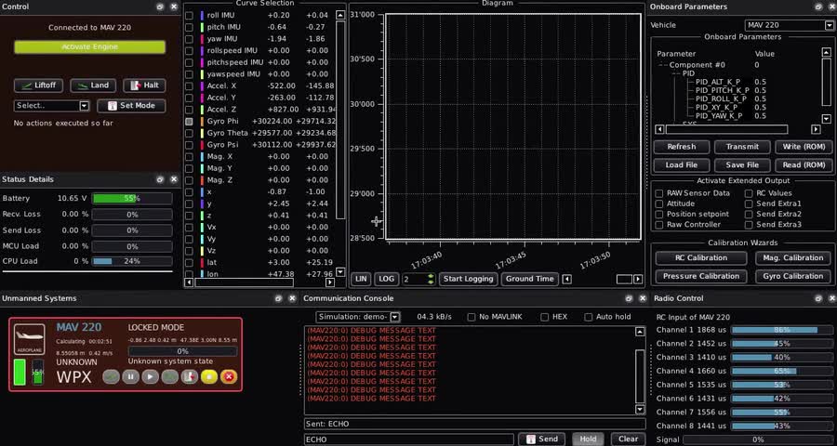Screen dimensions: 837x446
Task: Check the Attitude extended output option
Action: [x=659, y=203]
